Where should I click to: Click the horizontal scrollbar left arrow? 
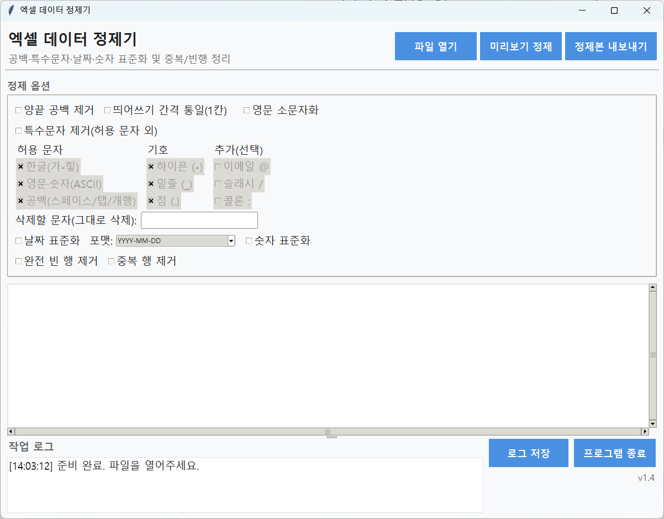[11, 431]
